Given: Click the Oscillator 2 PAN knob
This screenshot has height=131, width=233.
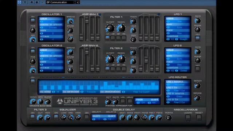Looking at the screenshot, I should tap(70, 70).
